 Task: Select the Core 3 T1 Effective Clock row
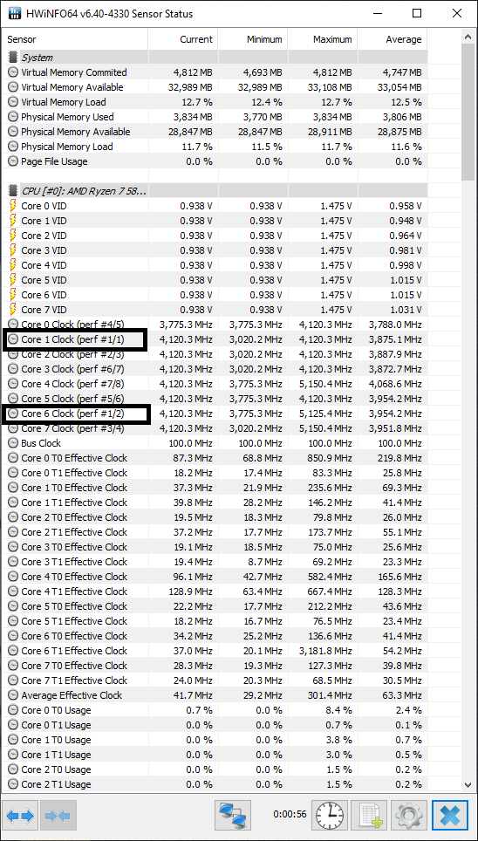pyautogui.click(x=215, y=562)
